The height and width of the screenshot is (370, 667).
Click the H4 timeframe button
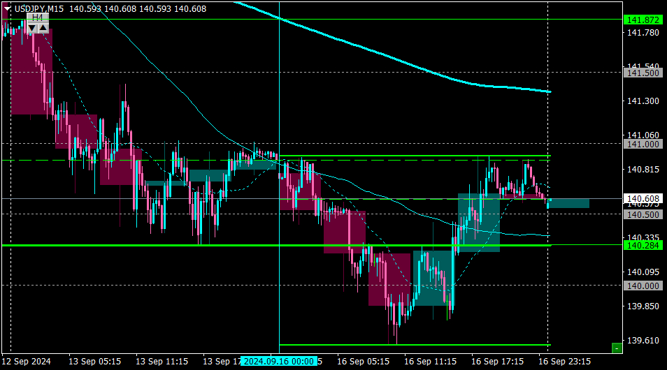38,17
